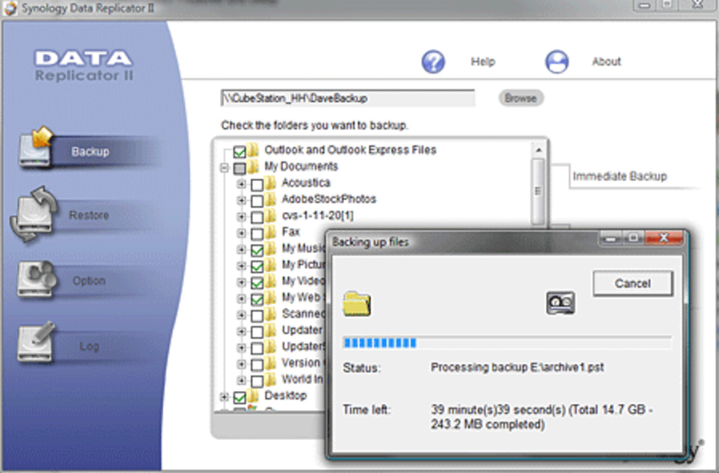Click the tape drive icon in backup dialog
Viewport: 719px width, 473px height.
coord(560,303)
